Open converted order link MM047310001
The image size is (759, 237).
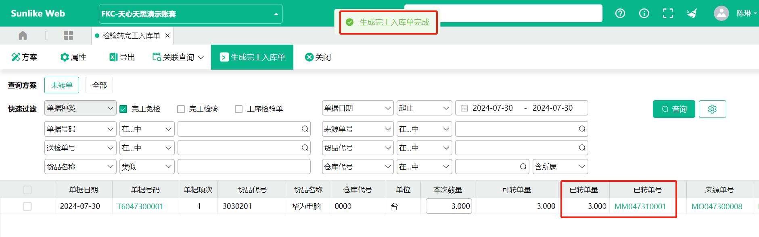click(640, 206)
